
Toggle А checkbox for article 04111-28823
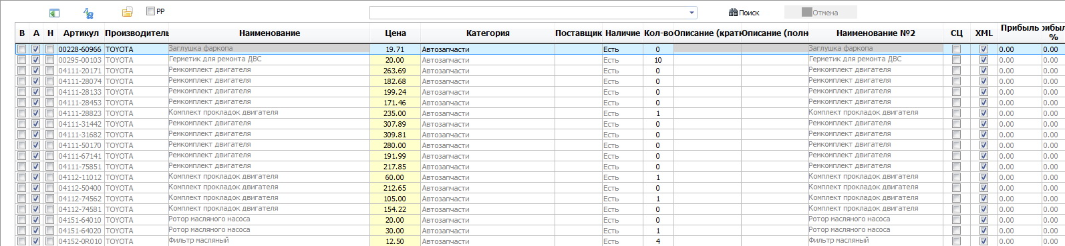tap(36, 113)
